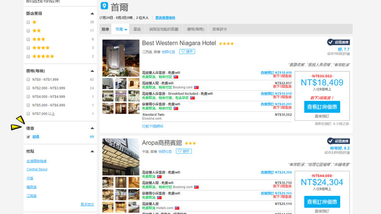Viewport: 381px width, 214px height.
Task: Open the Aropa商務賓館 hotel title
Action: [162, 143]
